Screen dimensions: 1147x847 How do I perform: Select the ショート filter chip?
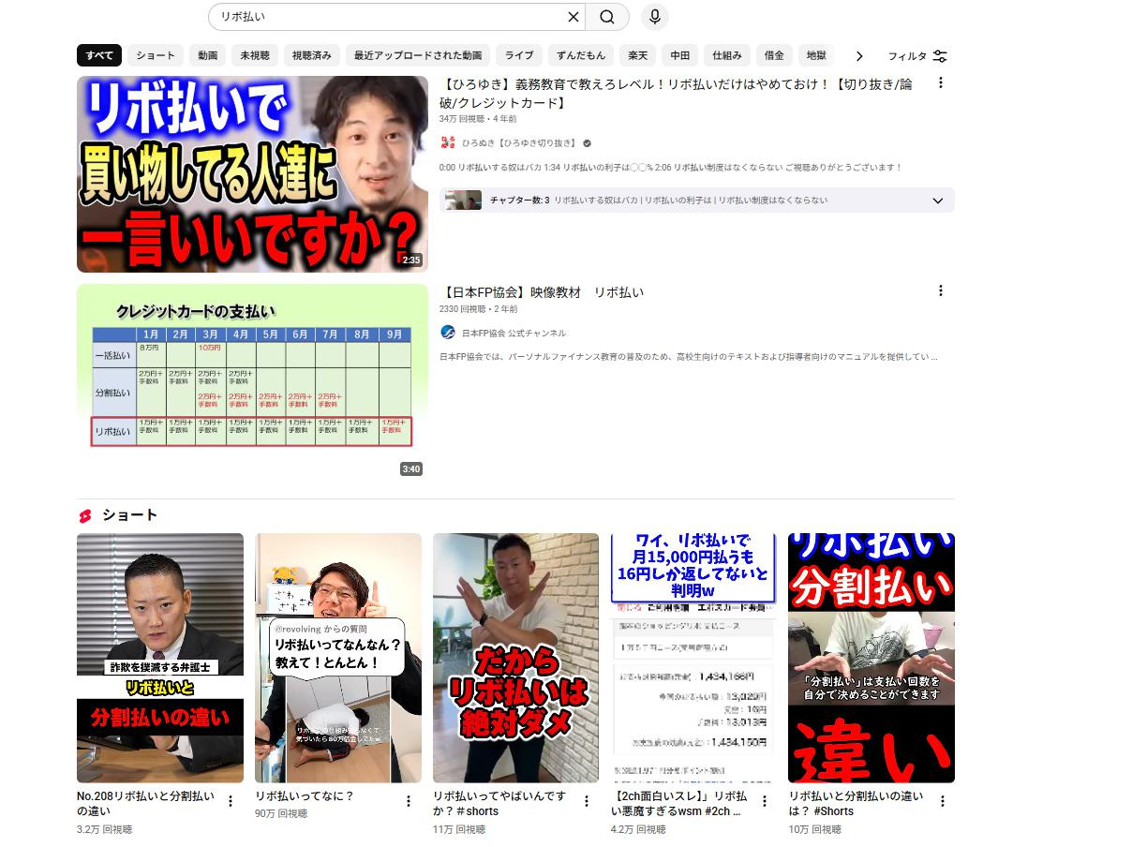click(x=156, y=55)
